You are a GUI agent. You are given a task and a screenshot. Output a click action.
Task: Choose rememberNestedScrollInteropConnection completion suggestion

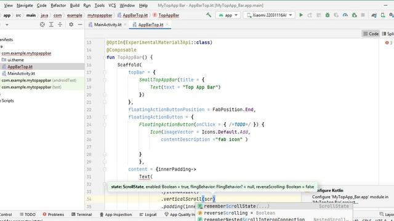[x=274, y=219]
